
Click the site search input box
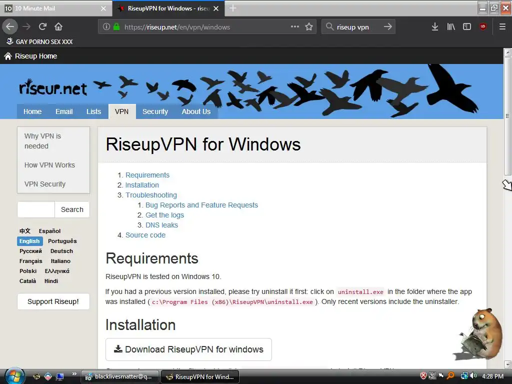36,209
